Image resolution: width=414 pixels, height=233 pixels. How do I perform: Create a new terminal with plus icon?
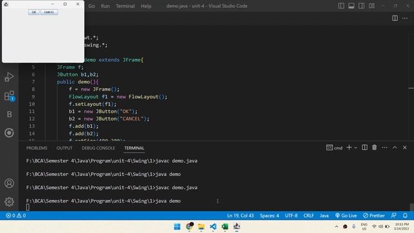tap(349, 148)
